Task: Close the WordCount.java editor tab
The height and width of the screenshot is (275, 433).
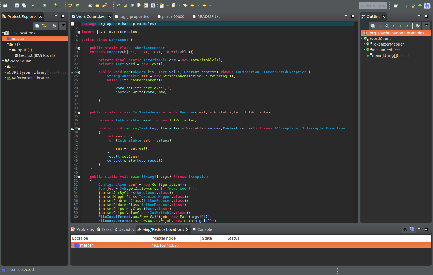Action: point(110,17)
